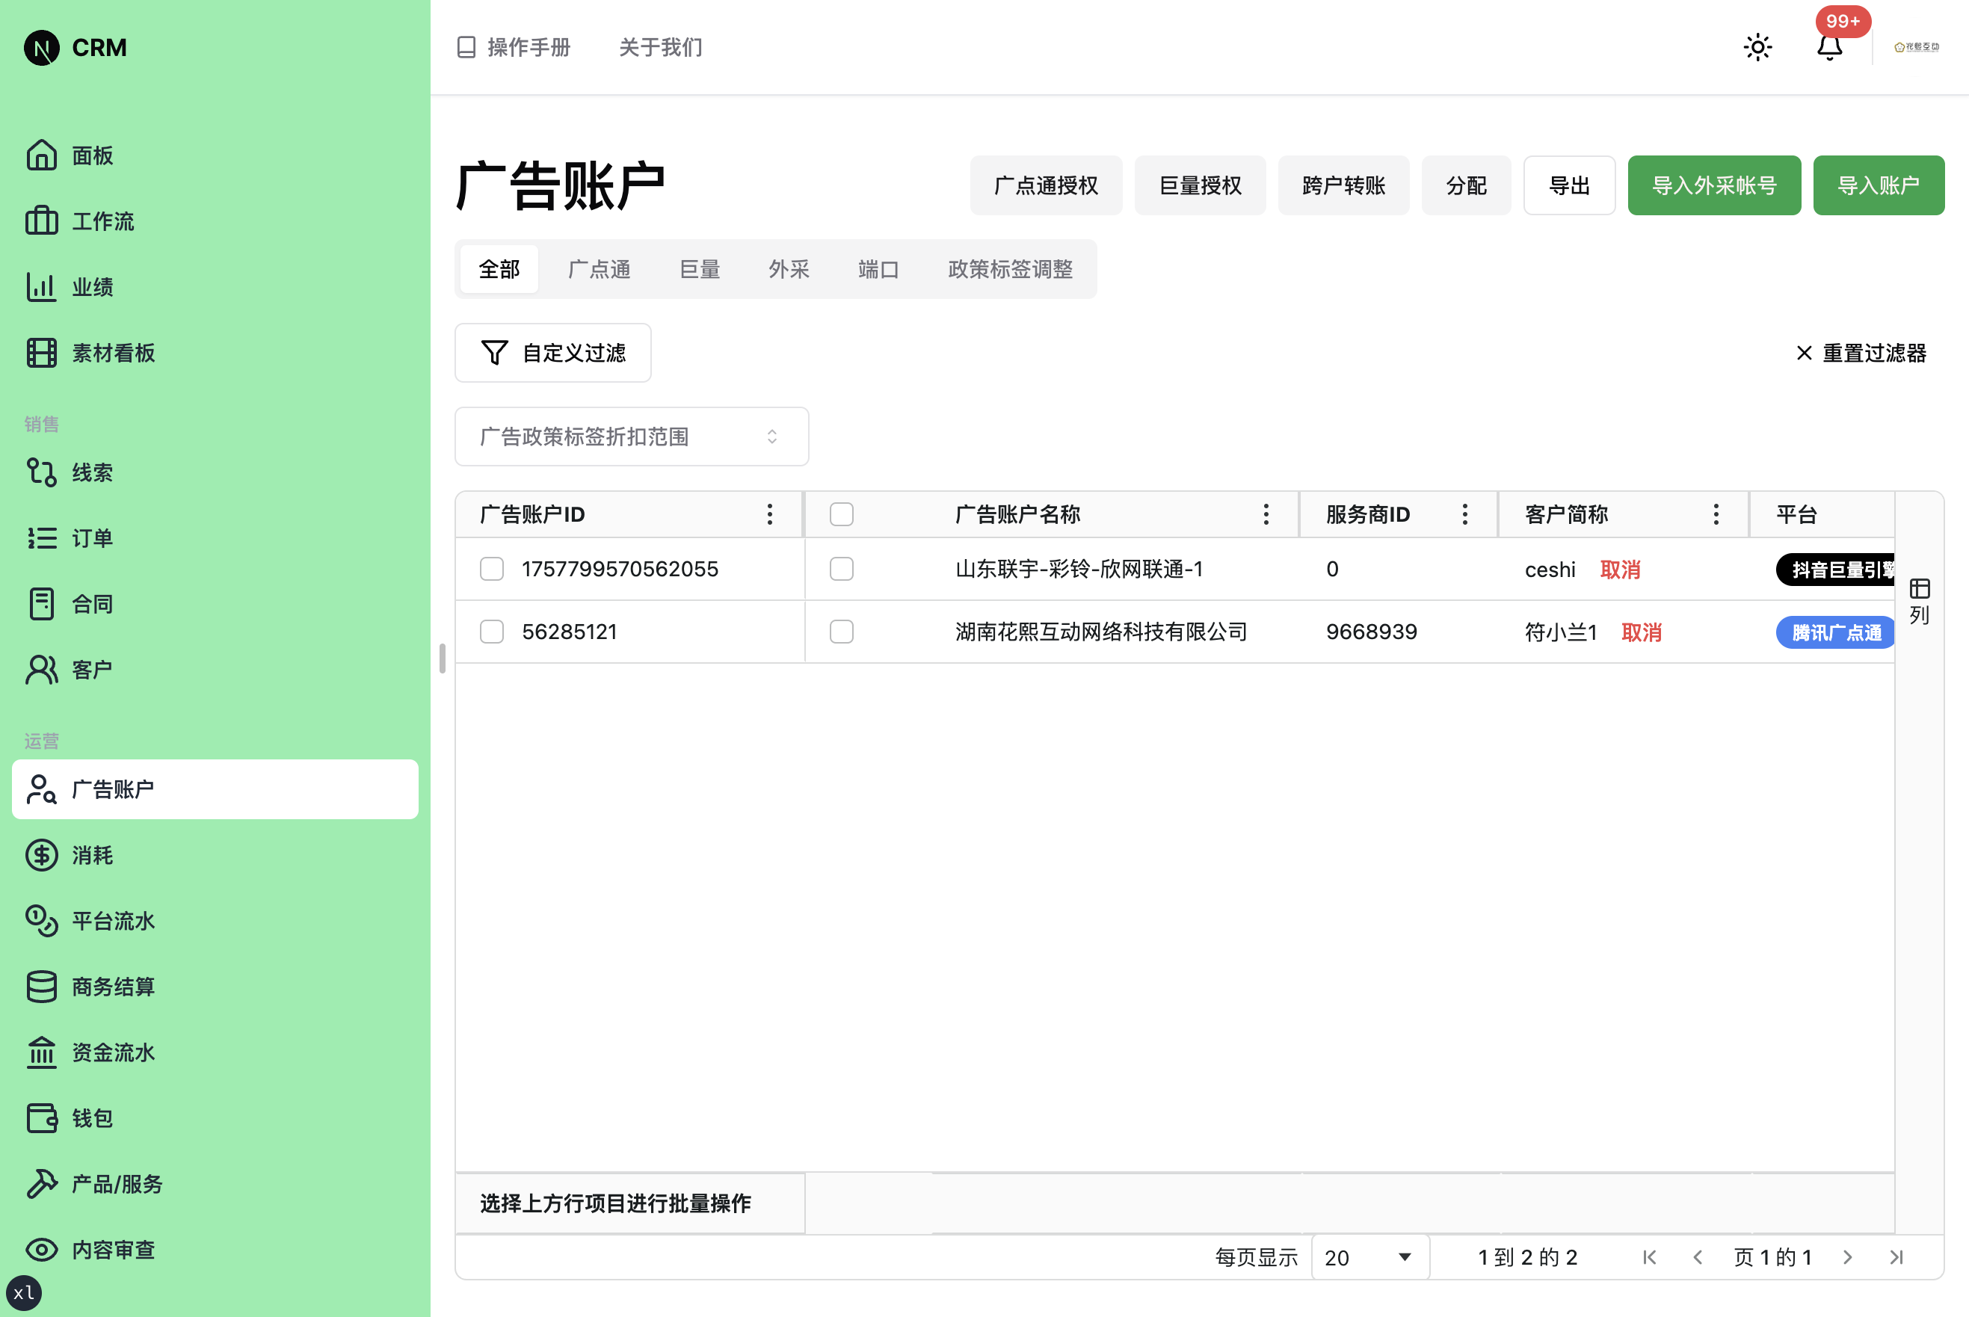The width and height of the screenshot is (1969, 1317).
Task: Go to next page with pagination arrow
Action: point(1847,1257)
